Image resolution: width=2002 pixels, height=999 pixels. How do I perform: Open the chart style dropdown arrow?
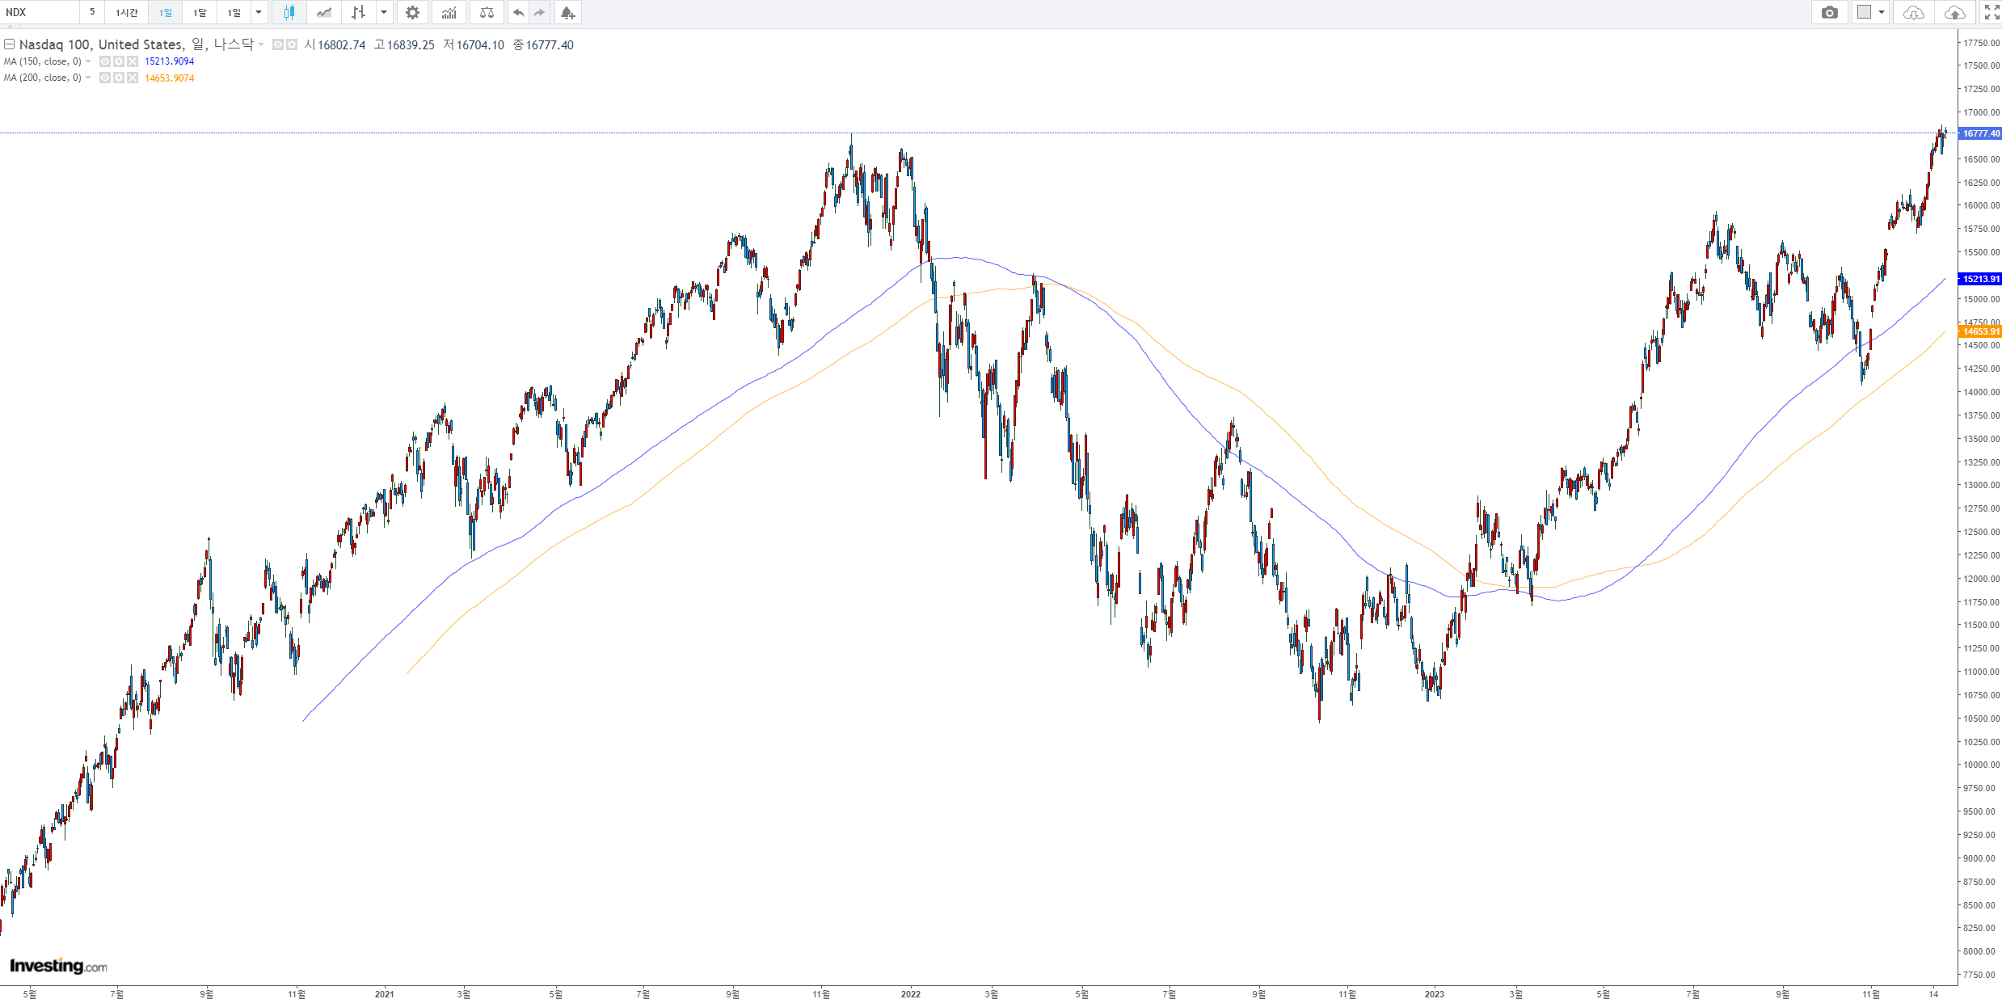[384, 12]
